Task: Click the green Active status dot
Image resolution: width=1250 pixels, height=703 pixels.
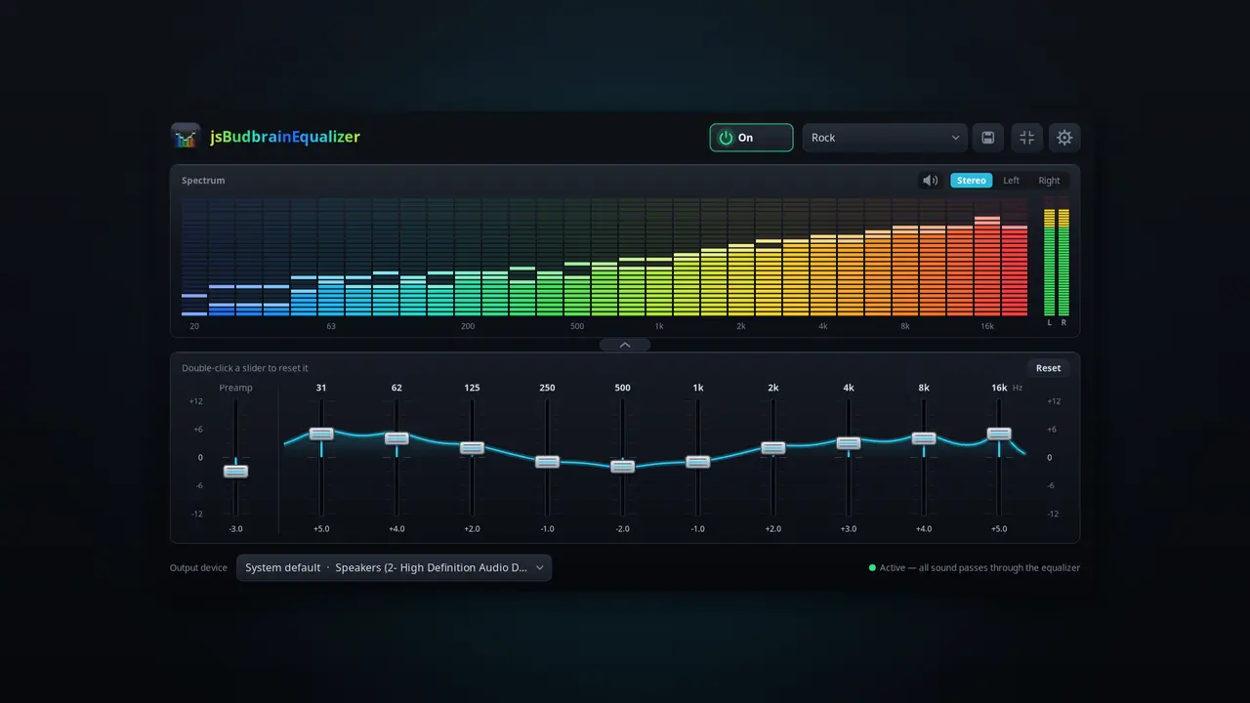Action: tap(872, 567)
